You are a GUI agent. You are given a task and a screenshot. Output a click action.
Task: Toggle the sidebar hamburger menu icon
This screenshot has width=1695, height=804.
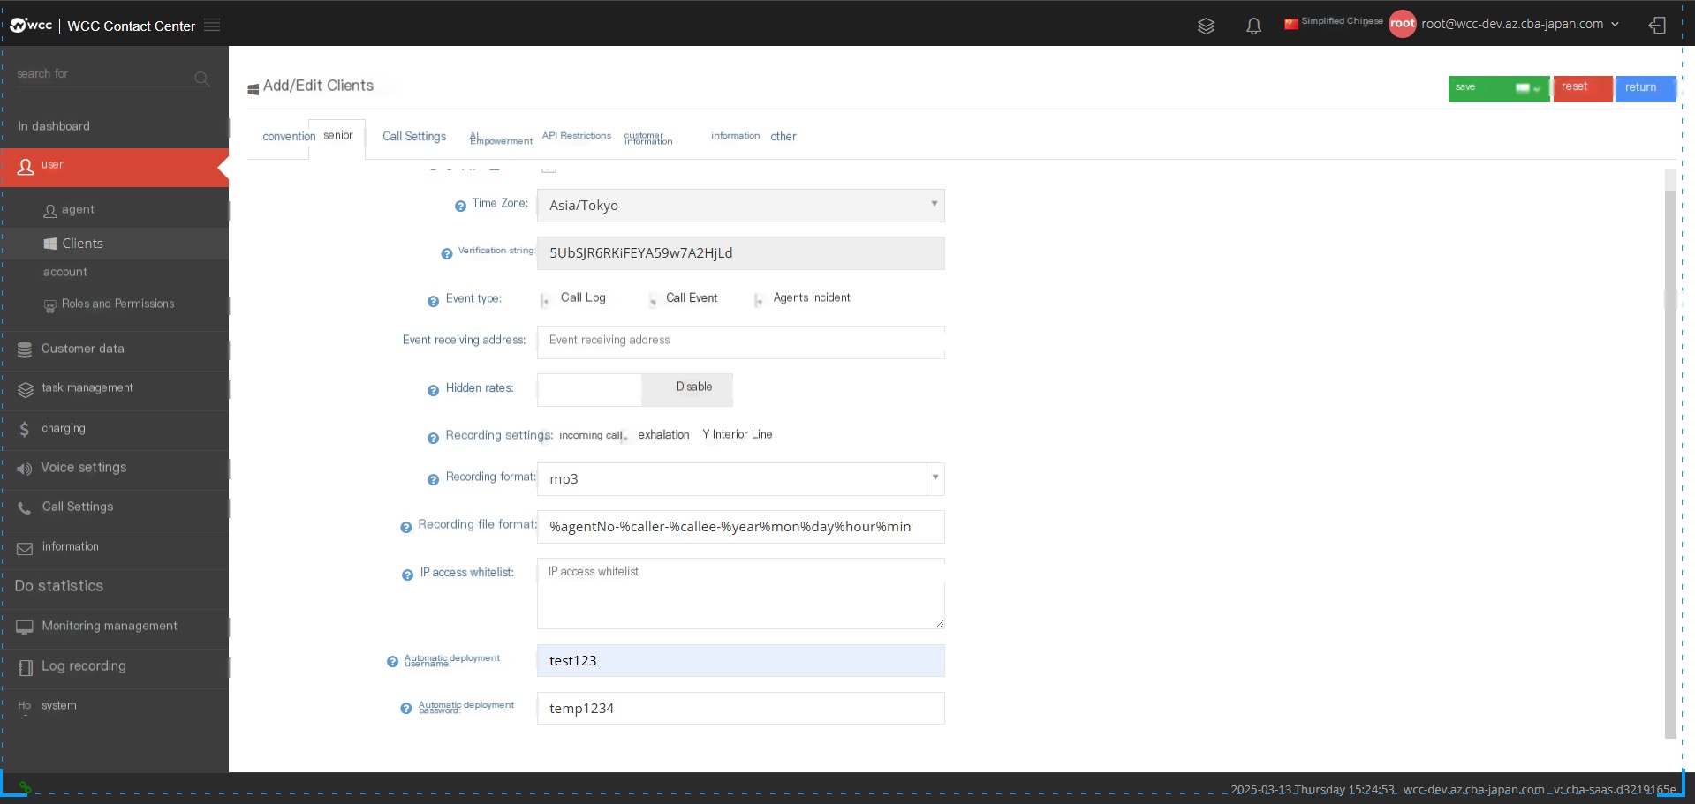(x=212, y=25)
